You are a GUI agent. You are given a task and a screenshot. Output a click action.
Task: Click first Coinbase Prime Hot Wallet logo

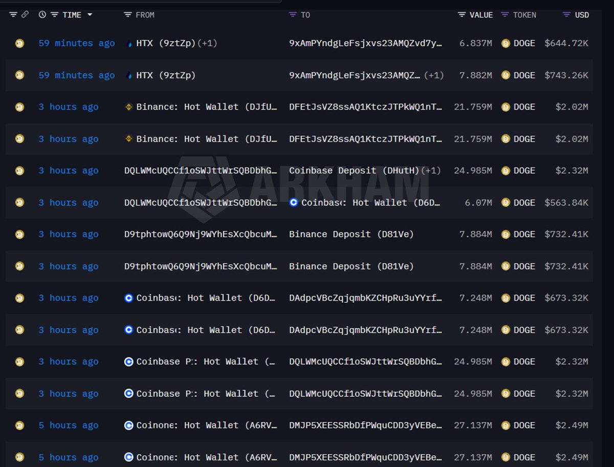click(129, 362)
